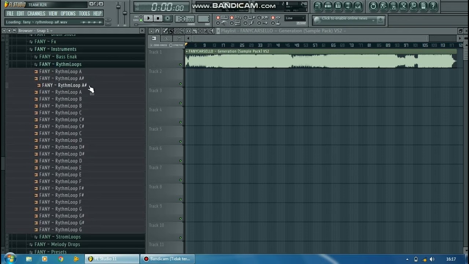Toggle mute switch on Track 5
The height and width of the screenshot is (264, 469).
click(x=180, y=142)
